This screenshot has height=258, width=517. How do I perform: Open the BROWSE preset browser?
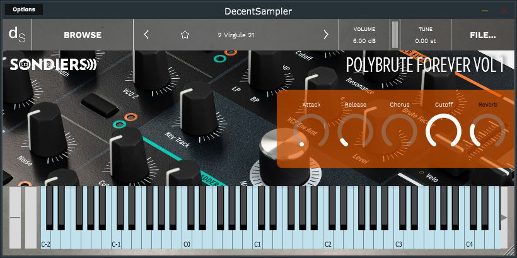click(x=83, y=35)
